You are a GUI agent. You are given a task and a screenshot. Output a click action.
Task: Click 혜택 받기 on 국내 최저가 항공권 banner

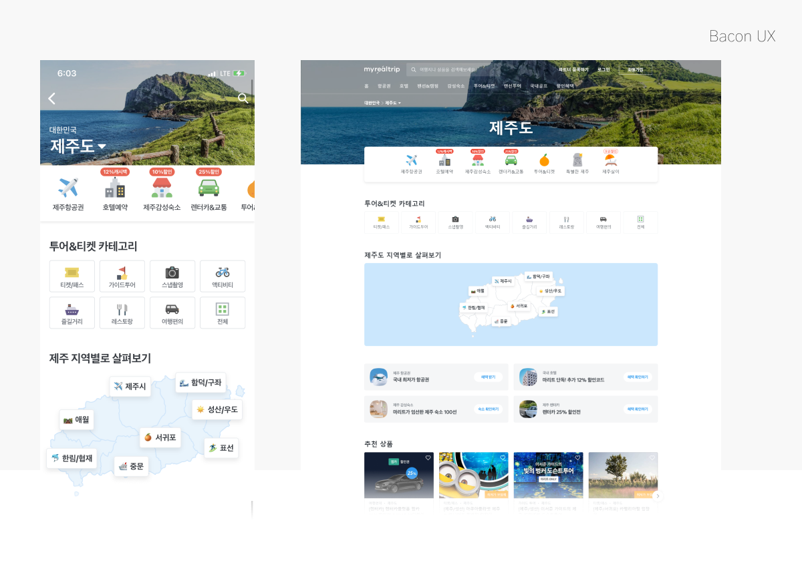pyautogui.click(x=489, y=377)
